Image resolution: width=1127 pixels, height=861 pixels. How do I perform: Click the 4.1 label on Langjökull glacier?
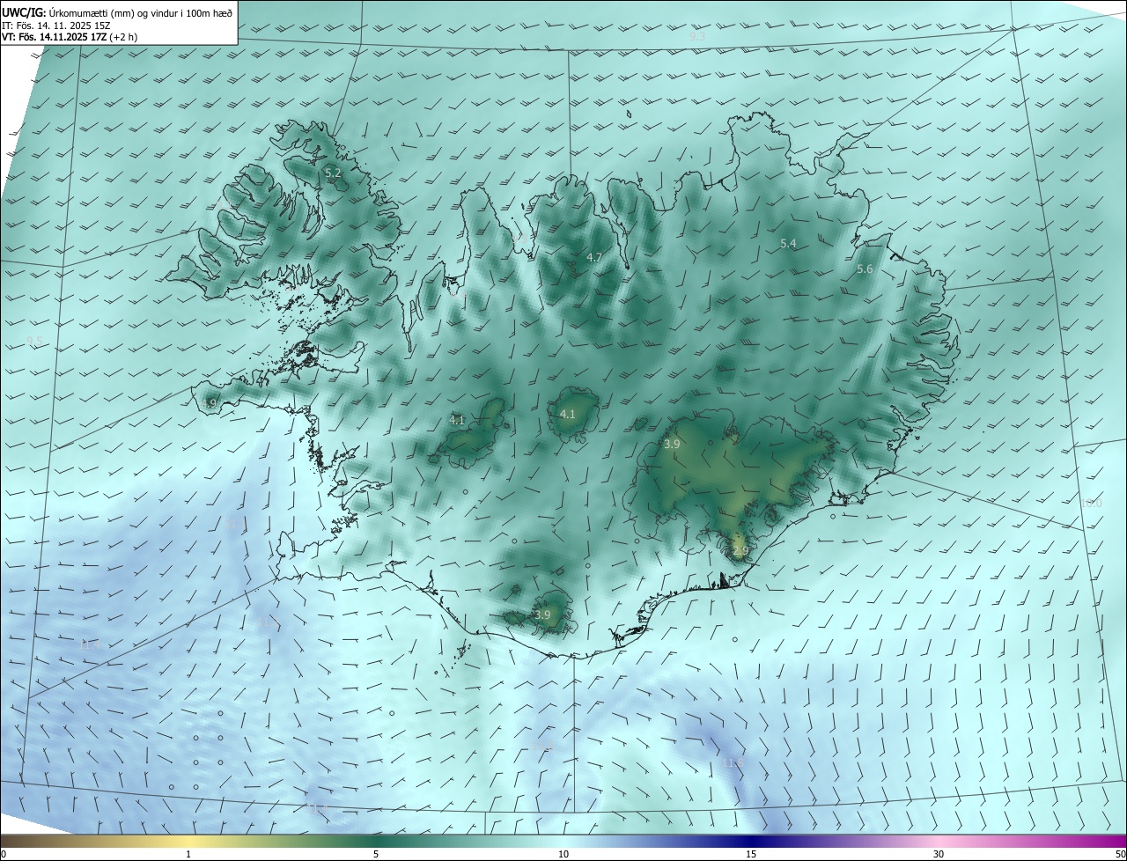point(457,421)
